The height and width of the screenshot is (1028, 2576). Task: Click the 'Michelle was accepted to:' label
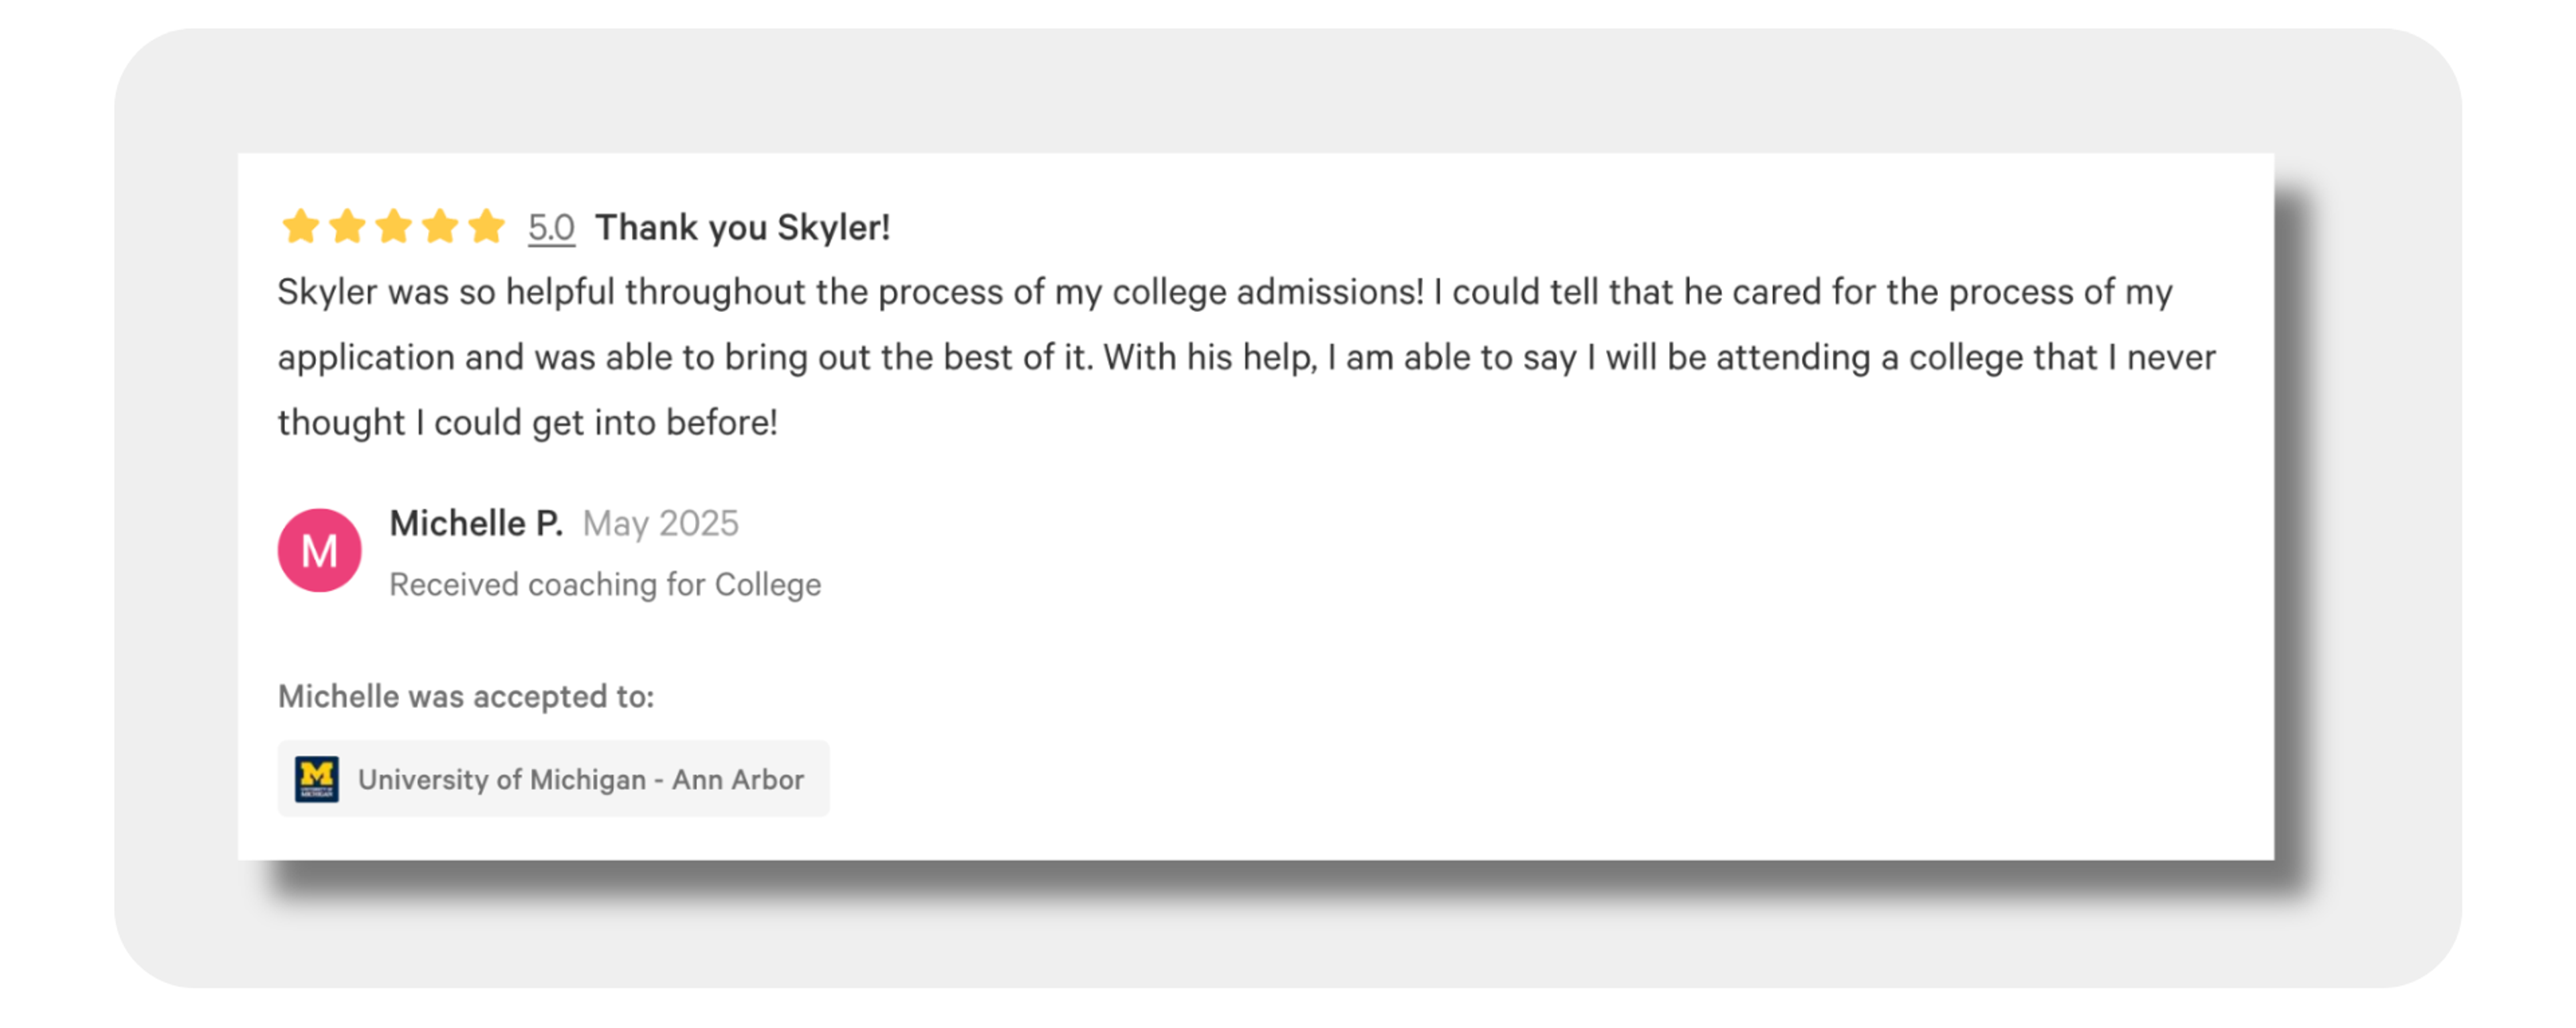tap(466, 696)
